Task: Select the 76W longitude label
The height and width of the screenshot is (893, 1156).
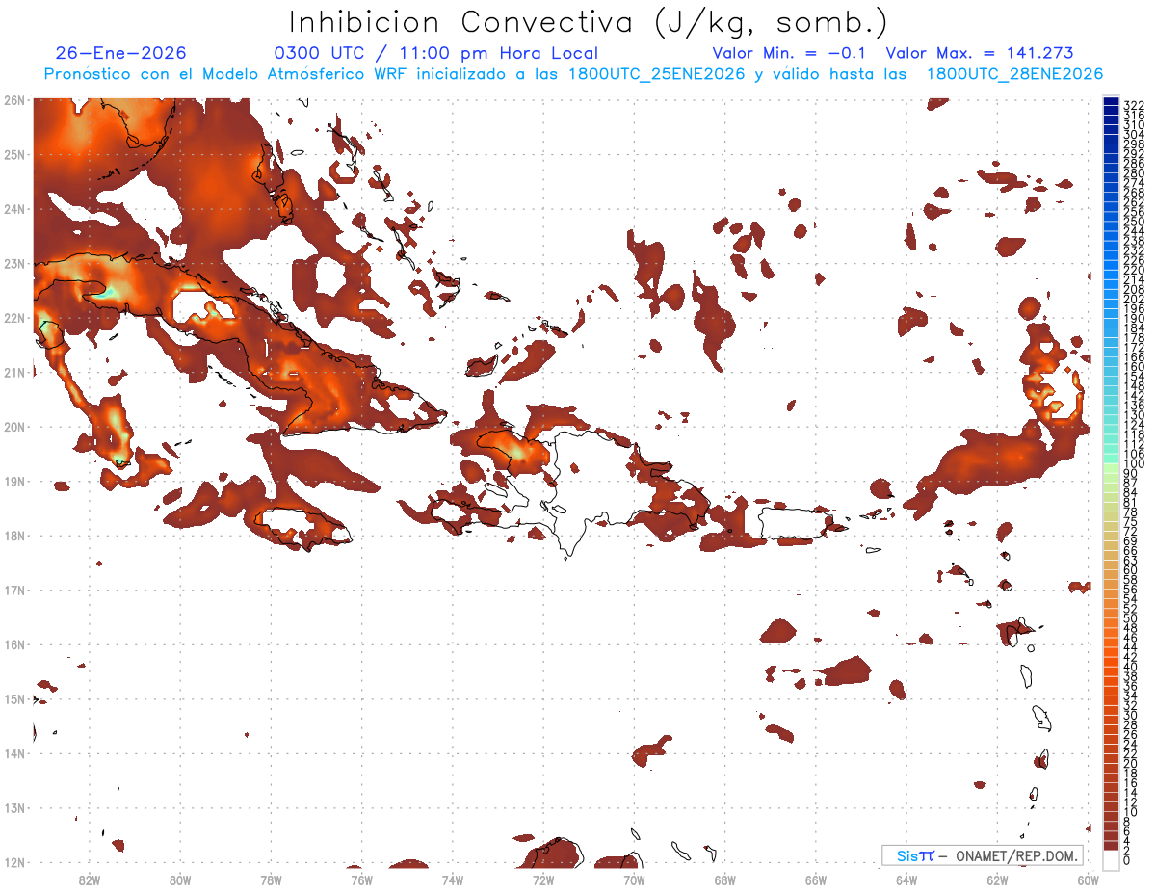Action: click(361, 880)
